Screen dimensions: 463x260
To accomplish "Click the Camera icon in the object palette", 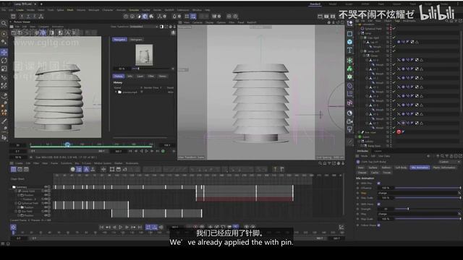I will (x=349, y=121).
